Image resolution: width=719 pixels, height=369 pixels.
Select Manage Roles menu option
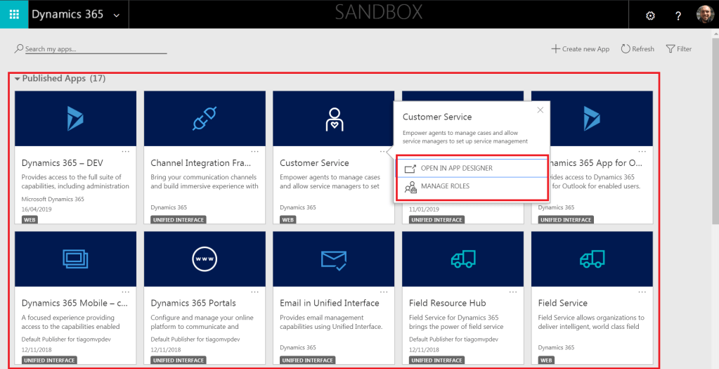tap(445, 186)
